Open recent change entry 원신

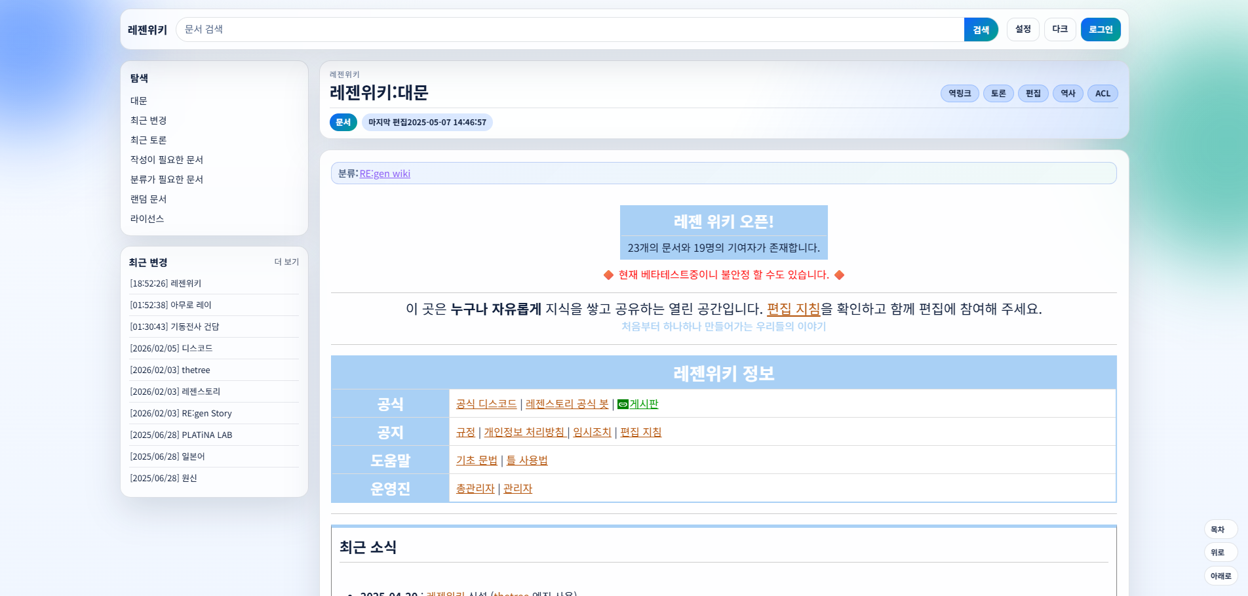pyautogui.click(x=164, y=478)
